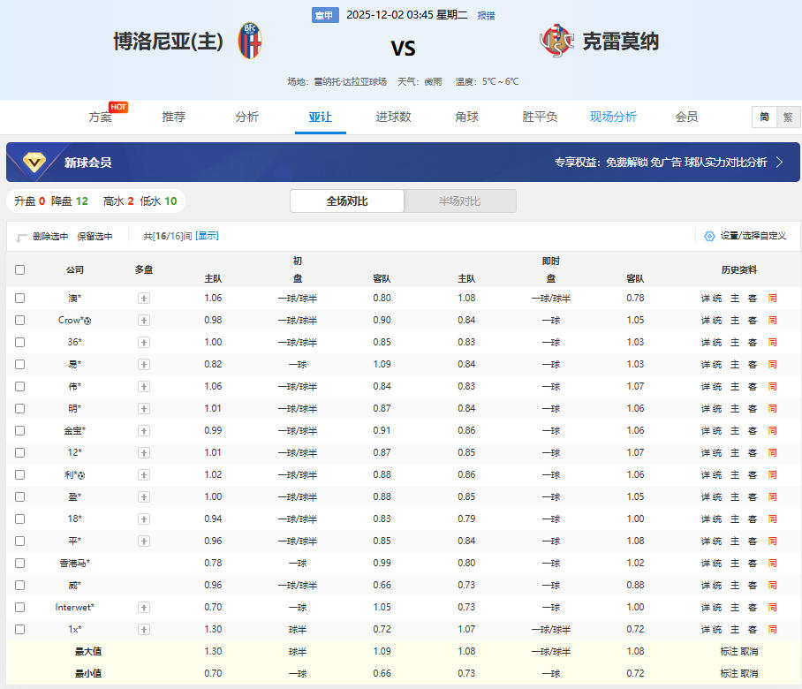Switch to the 进球数 tab
This screenshot has width=802, height=689.
[x=393, y=117]
